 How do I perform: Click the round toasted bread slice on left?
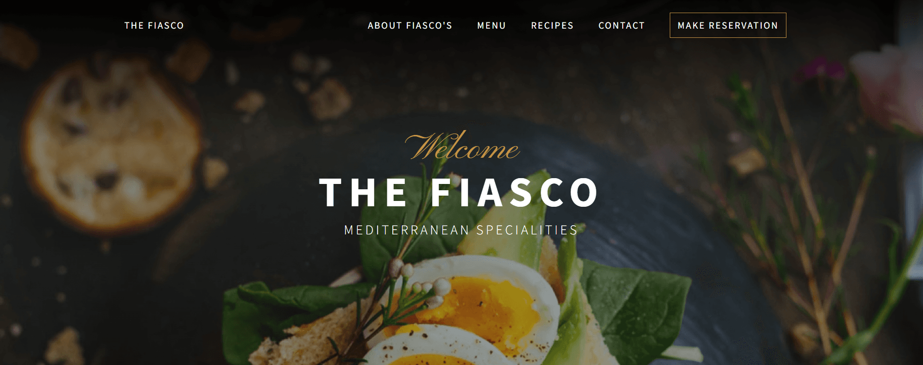(112, 143)
